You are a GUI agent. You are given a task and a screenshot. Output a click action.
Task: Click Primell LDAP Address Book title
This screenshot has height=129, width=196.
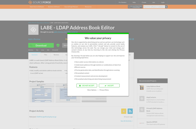pos(155,110)
